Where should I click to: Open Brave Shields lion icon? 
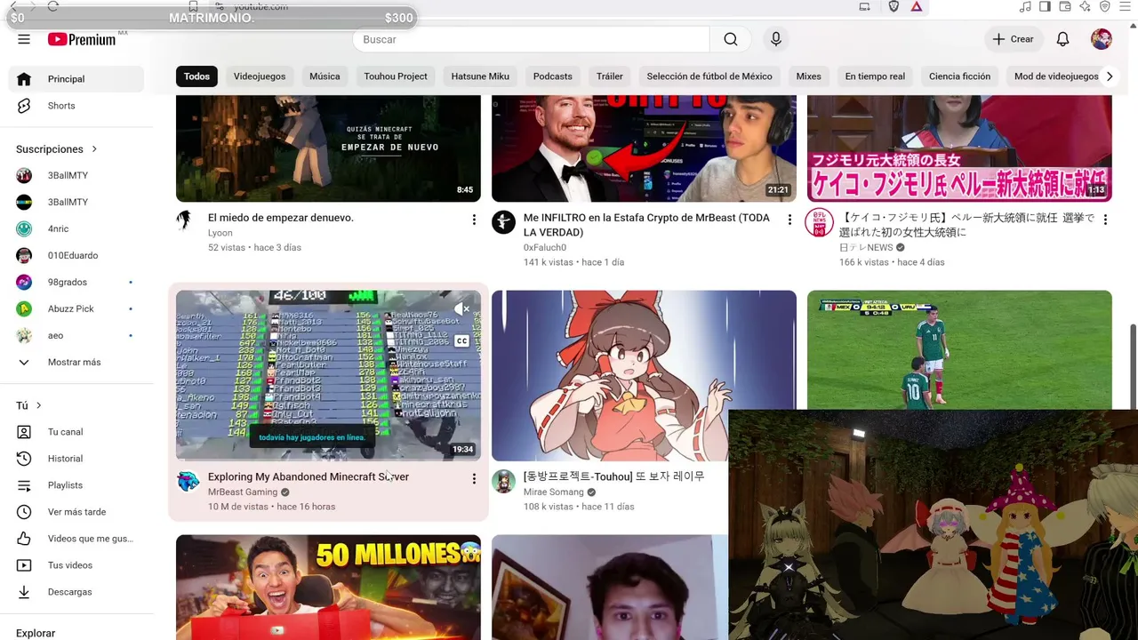(894, 6)
